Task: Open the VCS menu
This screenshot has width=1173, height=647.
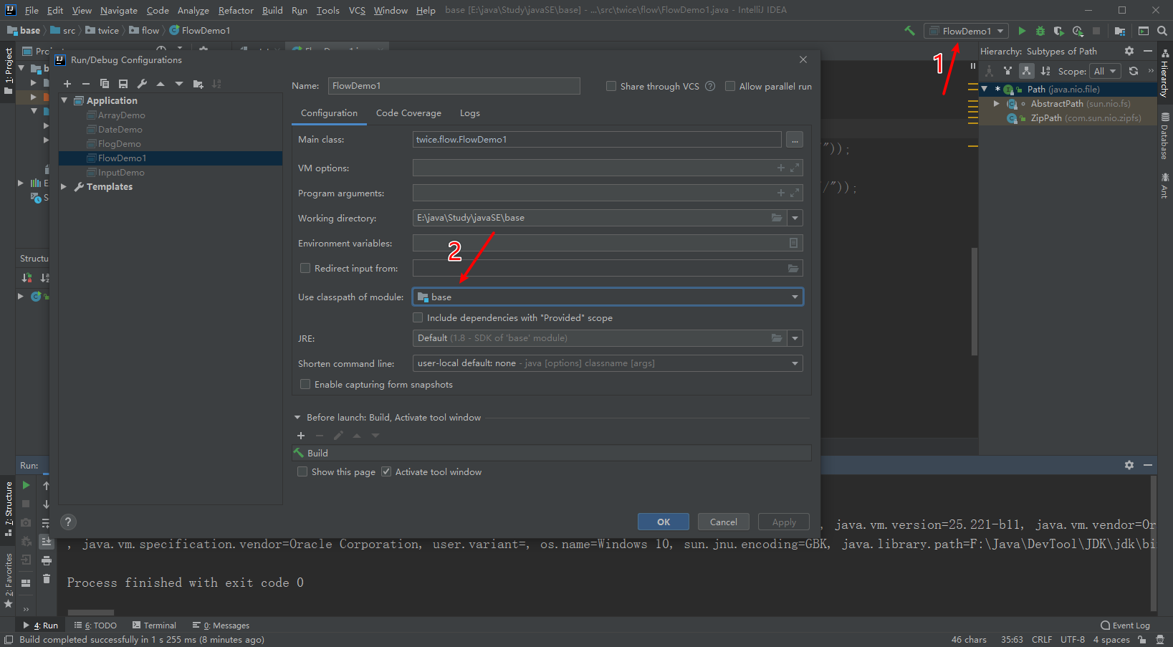Action: pos(357,10)
